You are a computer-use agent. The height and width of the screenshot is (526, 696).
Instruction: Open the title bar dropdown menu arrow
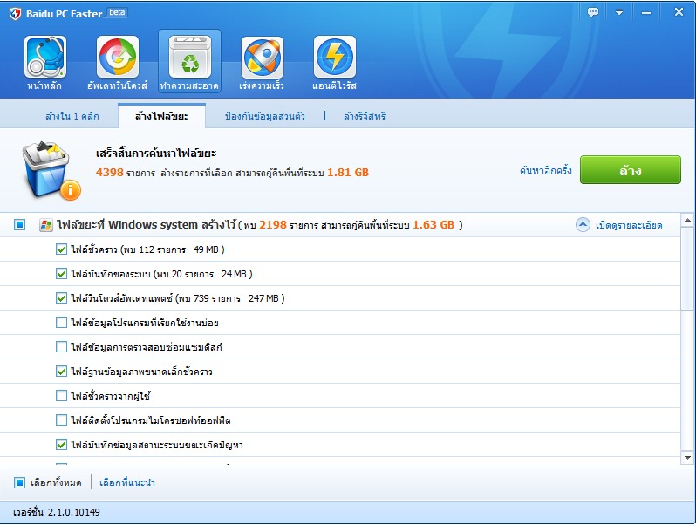[619, 12]
